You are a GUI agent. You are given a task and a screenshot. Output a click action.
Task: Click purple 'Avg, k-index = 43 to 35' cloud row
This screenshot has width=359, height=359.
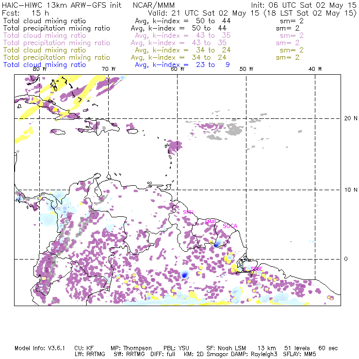tap(183, 35)
